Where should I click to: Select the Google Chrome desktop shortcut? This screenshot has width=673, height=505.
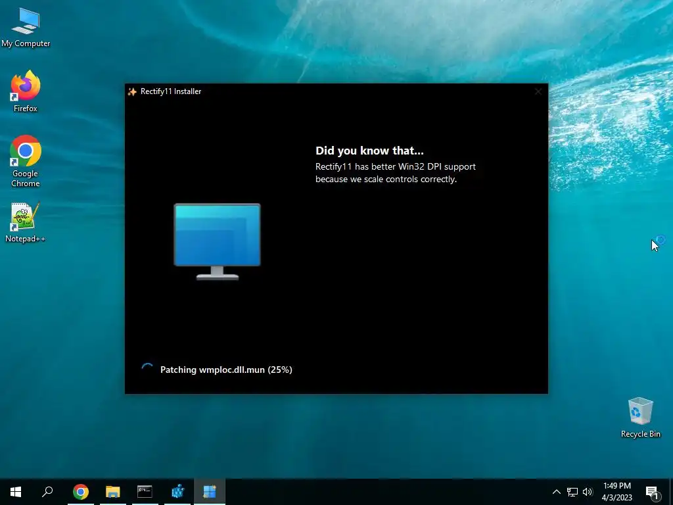point(26,162)
